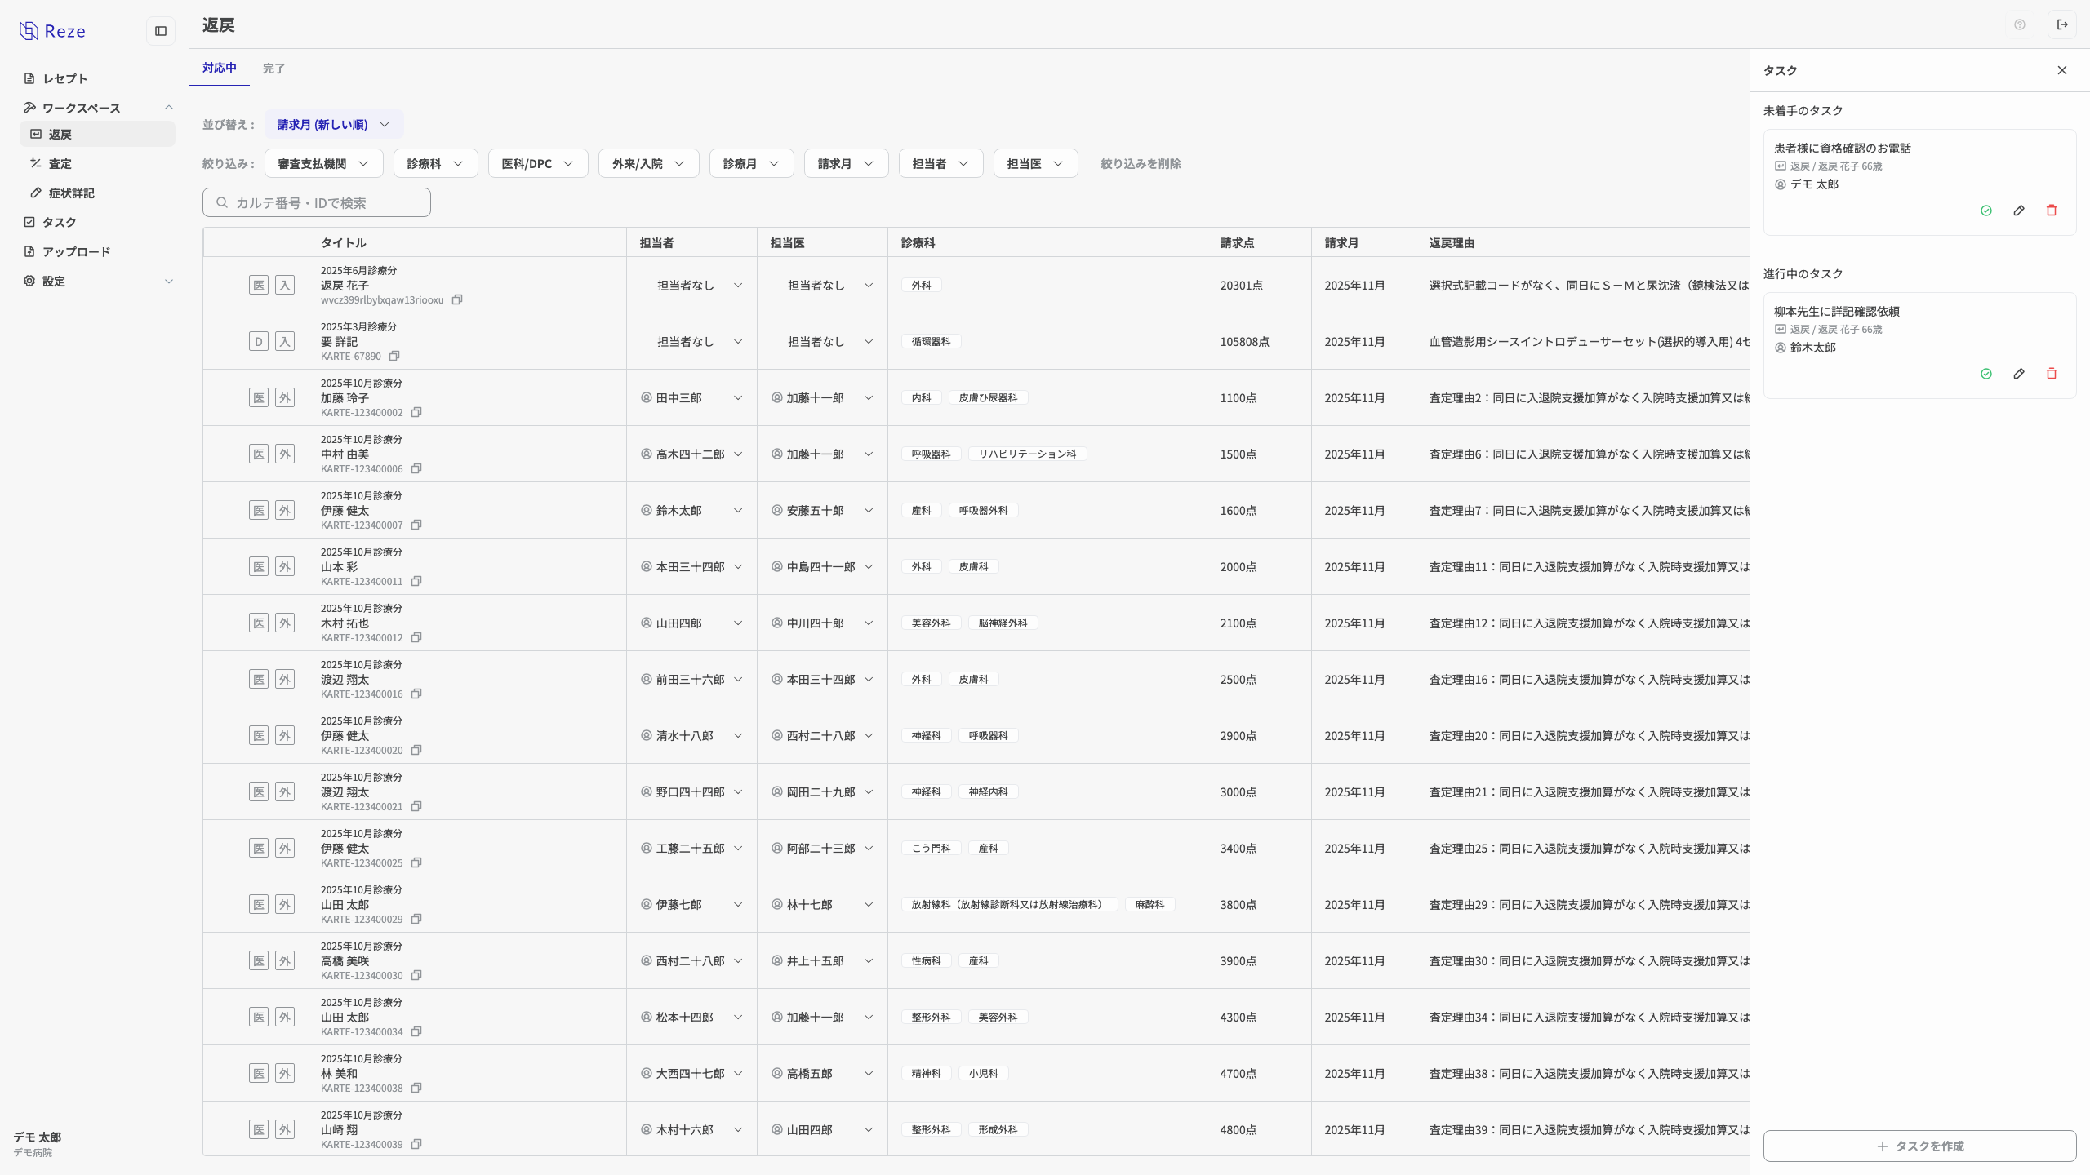Click 絞り込みを削除 to clear filters
The image size is (2090, 1175).
click(x=1141, y=163)
